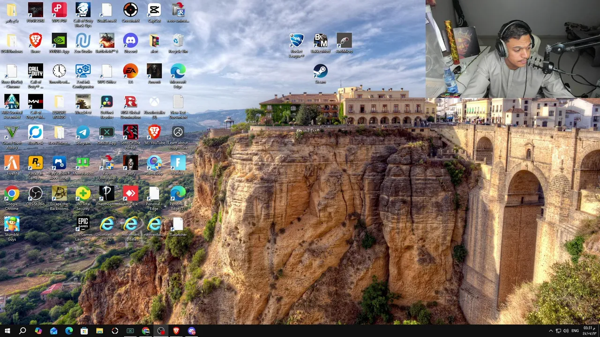Viewport: 600px width, 337px height.
Task: Select the DS4Windows folder
Action: [x=12, y=43]
